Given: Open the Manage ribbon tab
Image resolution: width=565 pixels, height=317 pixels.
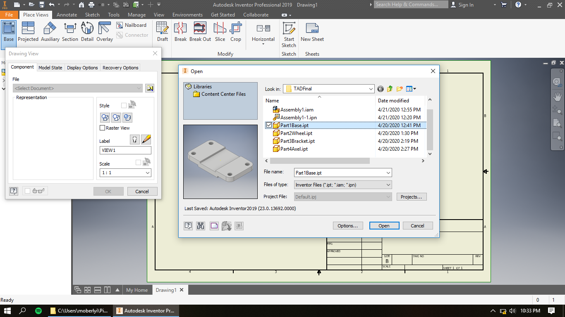Looking at the screenshot, I should pyautogui.click(x=136, y=14).
